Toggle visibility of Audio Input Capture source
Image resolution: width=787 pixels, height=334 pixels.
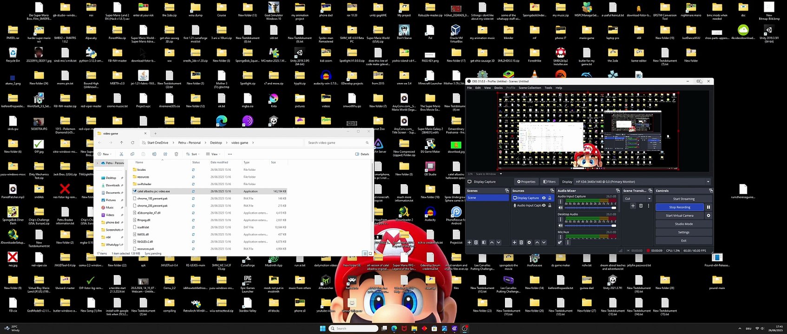(544, 206)
